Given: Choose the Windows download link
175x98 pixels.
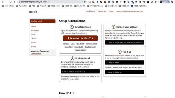Looking at the screenshot, I should pos(66,44).
